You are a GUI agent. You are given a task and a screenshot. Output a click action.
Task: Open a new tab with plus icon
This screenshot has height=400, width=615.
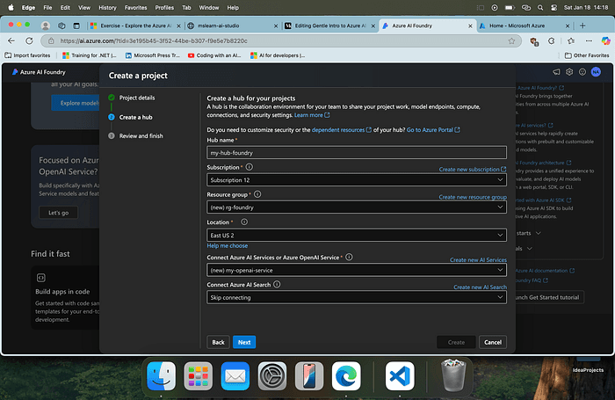click(582, 25)
